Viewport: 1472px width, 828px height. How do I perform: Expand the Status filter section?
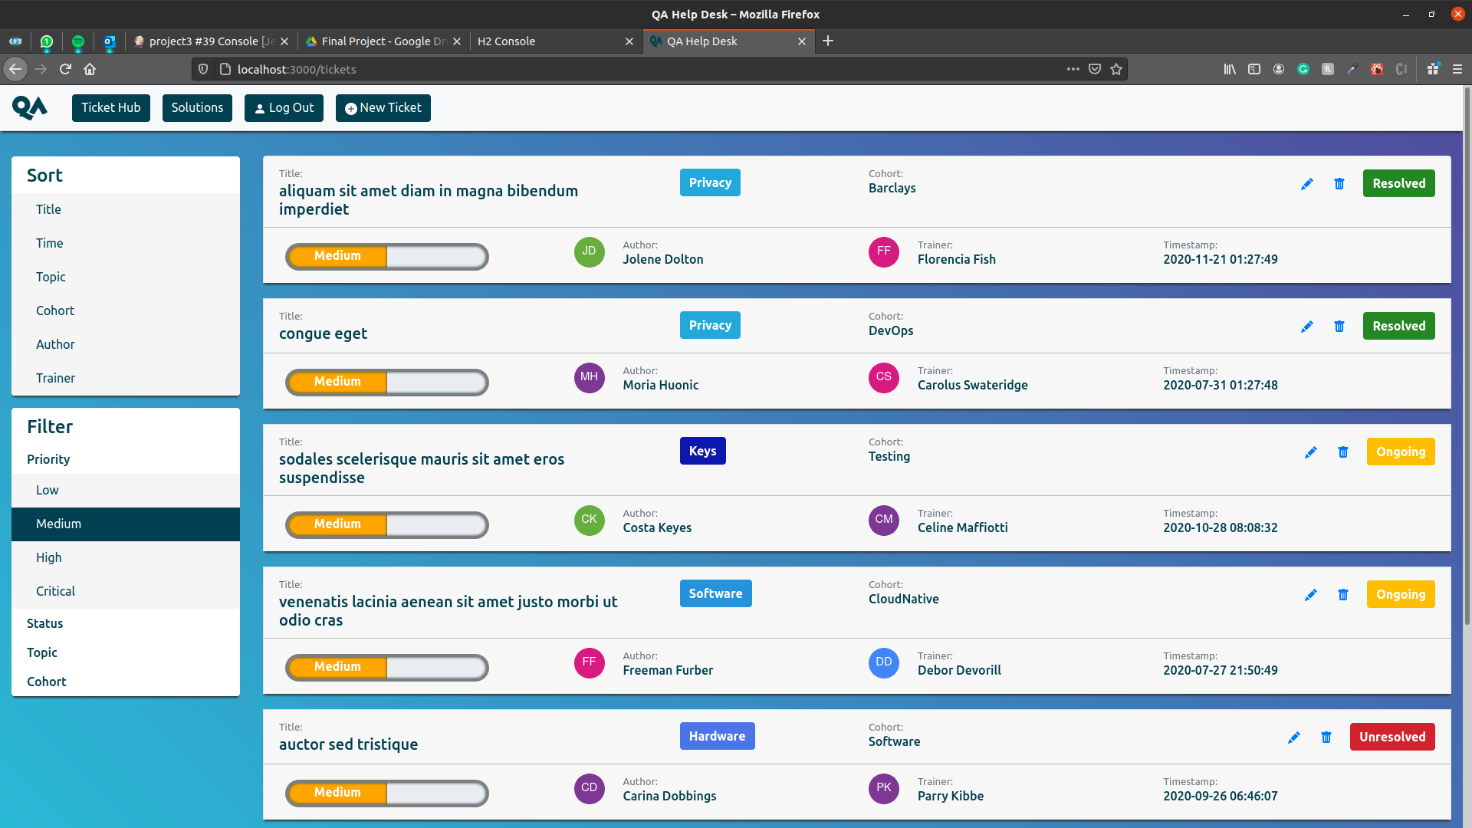coord(44,623)
